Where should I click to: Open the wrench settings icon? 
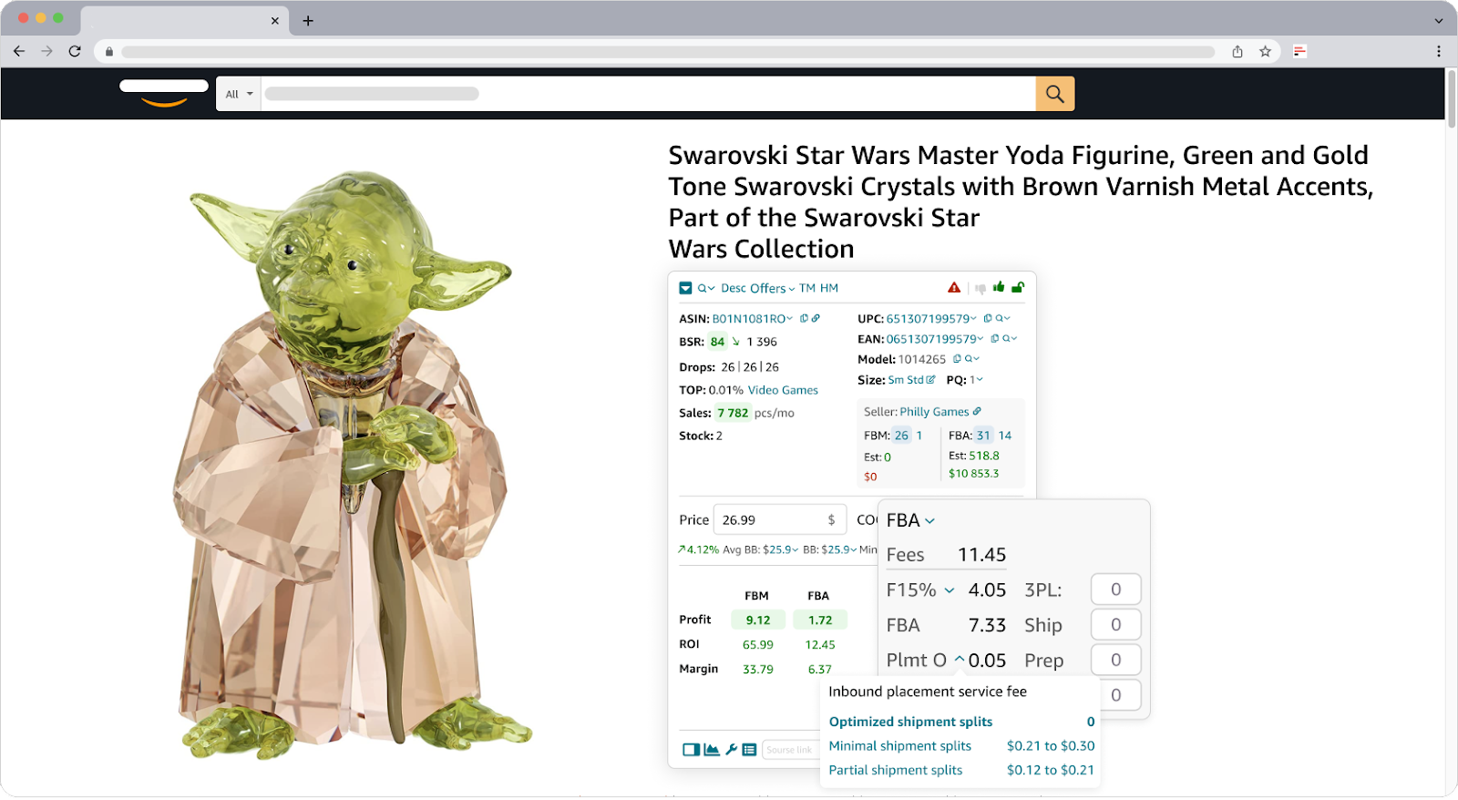(x=731, y=750)
